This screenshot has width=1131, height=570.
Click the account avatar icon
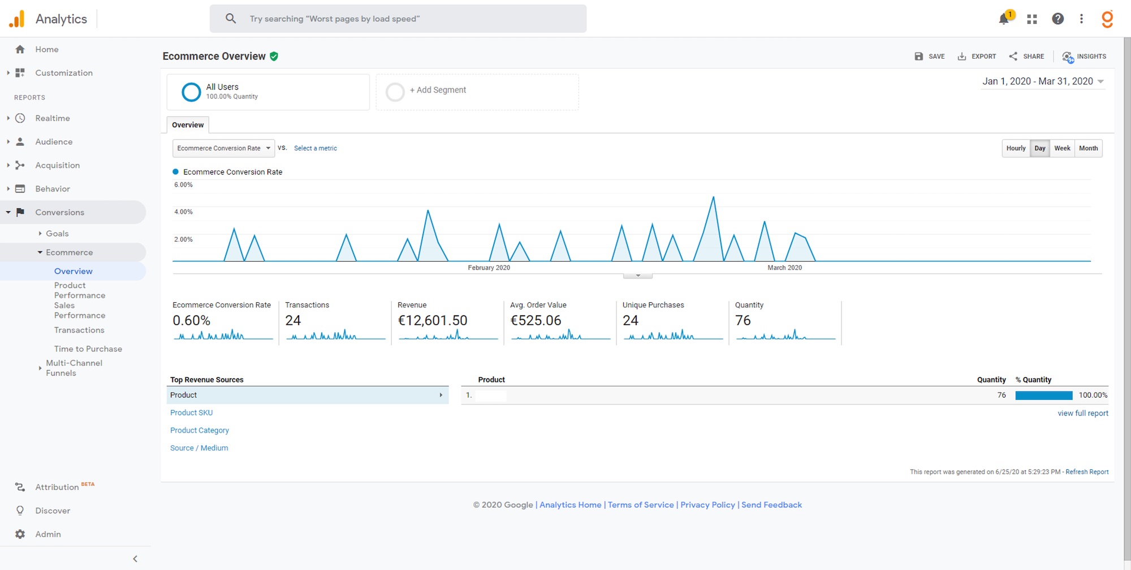point(1107,19)
